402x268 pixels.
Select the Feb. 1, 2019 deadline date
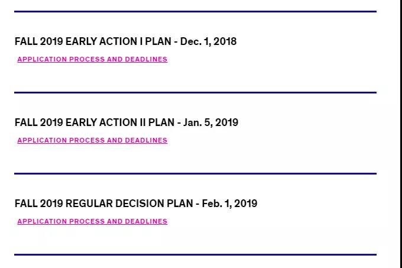point(230,204)
